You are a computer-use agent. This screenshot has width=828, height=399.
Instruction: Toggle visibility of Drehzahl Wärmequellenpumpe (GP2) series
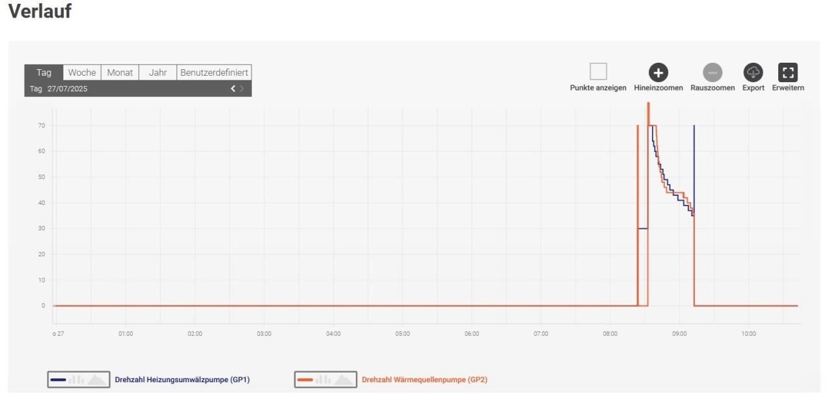424,380
